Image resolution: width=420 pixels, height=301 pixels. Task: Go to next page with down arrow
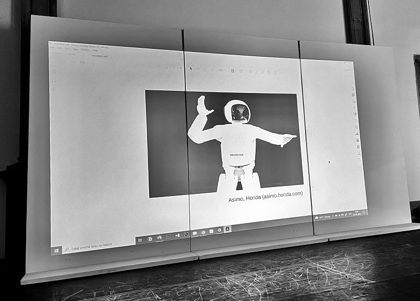coord(166,67)
